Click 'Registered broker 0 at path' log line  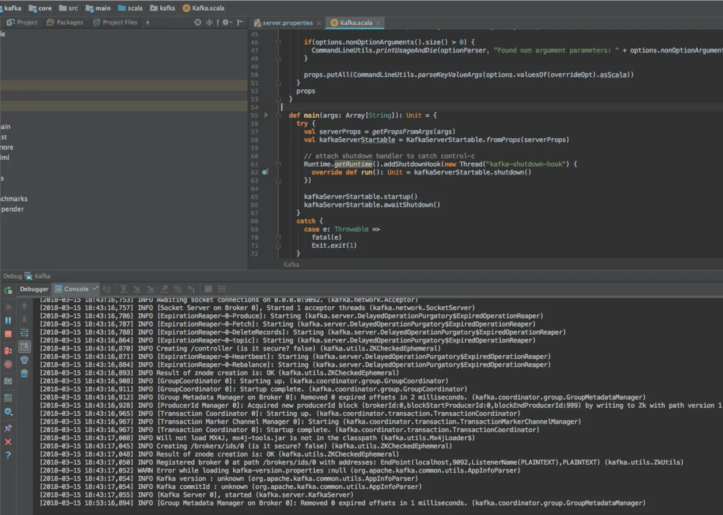pos(362,462)
